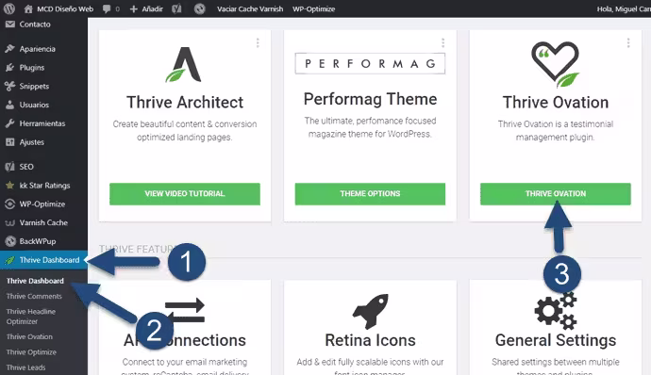Click the WP-Optimize sidebar circular icon
This screenshot has width=651, height=375.
point(10,204)
